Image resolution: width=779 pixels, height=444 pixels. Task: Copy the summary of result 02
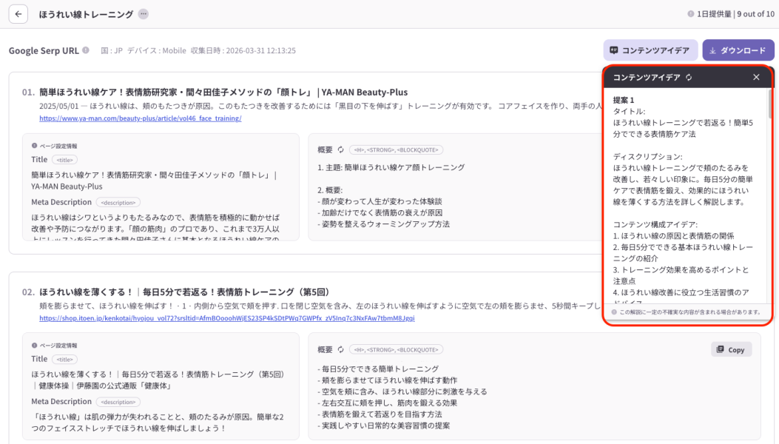731,349
